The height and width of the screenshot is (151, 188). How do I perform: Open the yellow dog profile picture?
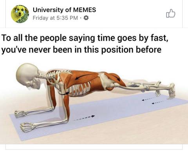pyautogui.click(x=20, y=14)
